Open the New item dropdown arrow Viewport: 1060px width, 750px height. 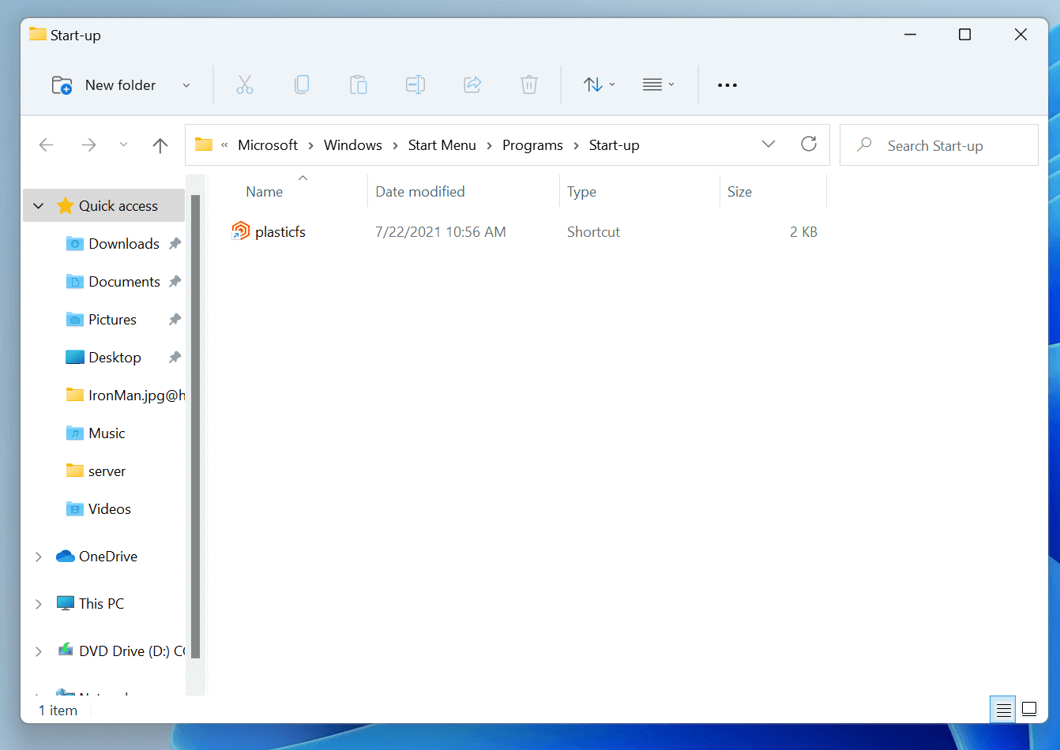pos(186,85)
